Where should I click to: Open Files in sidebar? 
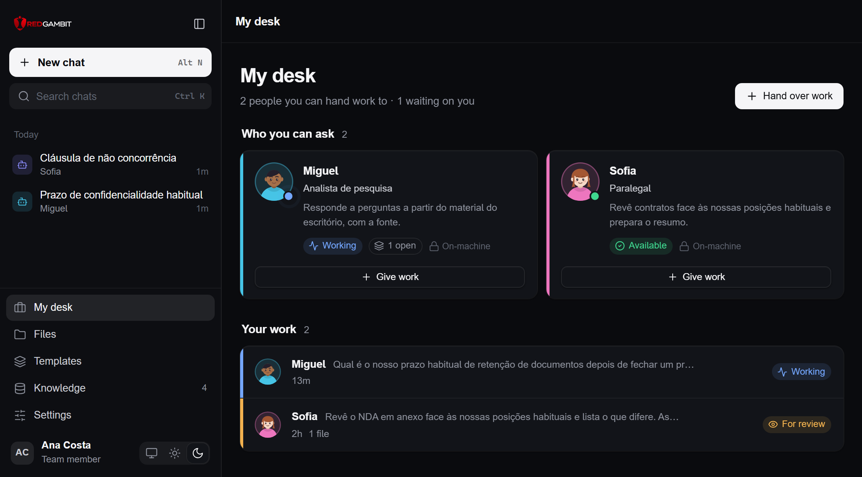[110, 334]
